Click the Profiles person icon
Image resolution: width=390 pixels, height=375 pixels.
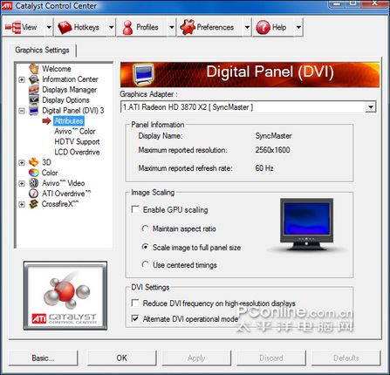pos(127,27)
